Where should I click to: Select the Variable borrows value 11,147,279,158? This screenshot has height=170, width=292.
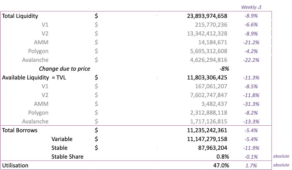pyautogui.click(x=207, y=139)
